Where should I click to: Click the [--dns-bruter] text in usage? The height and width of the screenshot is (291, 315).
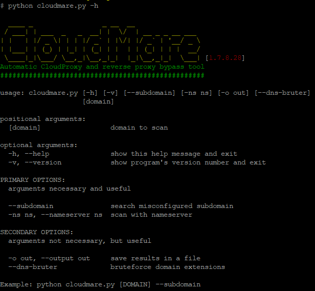(282, 93)
